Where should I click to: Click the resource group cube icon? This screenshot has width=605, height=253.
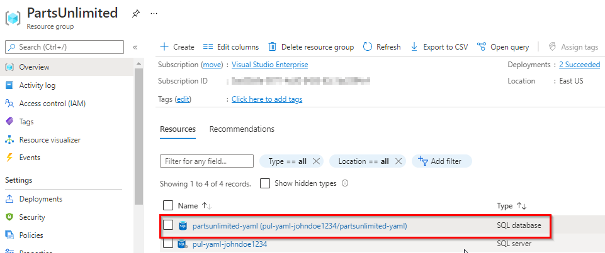tap(13, 18)
